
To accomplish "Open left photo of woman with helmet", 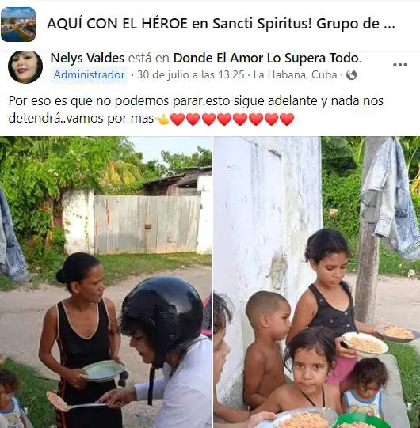I will 105,282.
